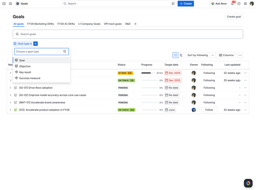Open row actions for Drive Rovo adoption

(x=245, y=88)
